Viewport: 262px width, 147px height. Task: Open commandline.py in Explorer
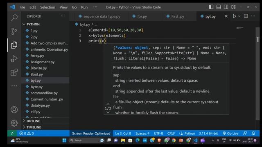pyautogui.click(x=44, y=93)
